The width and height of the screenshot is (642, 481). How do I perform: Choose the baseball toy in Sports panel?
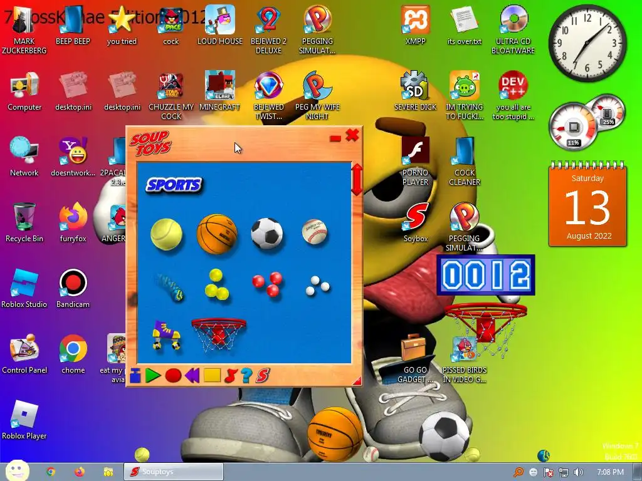315,232
